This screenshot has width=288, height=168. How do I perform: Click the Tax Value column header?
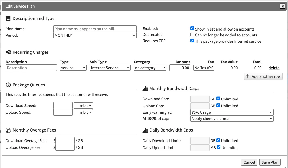click(x=229, y=62)
